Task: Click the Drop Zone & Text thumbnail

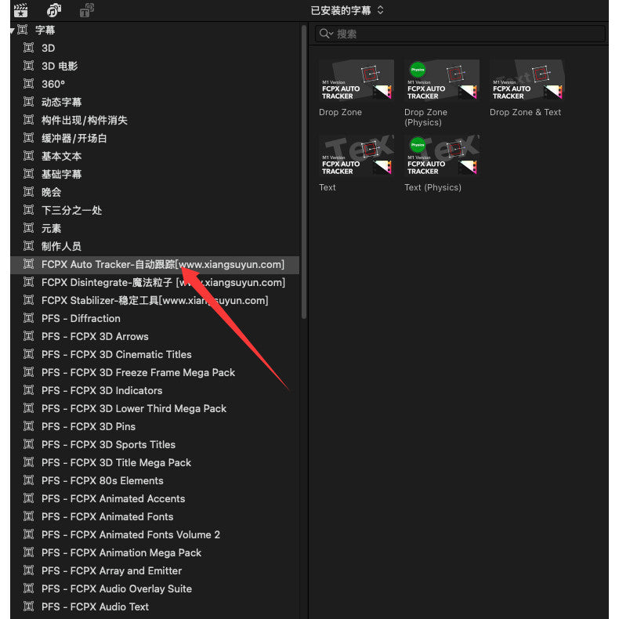Action: click(x=527, y=80)
